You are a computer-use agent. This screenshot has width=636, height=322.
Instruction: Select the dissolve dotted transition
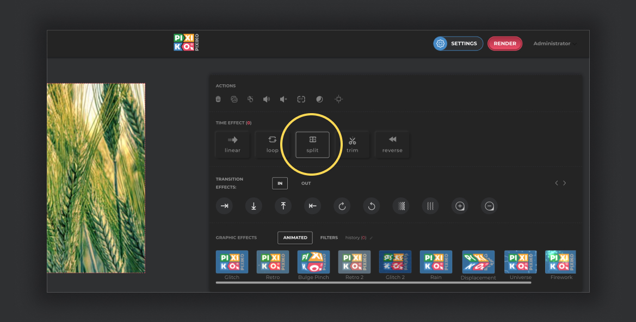point(401,206)
